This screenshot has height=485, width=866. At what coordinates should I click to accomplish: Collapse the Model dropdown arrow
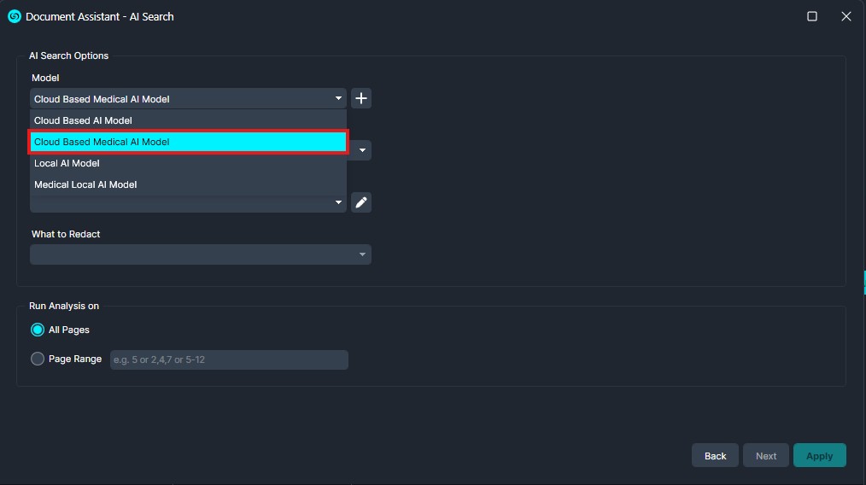pos(338,98)
